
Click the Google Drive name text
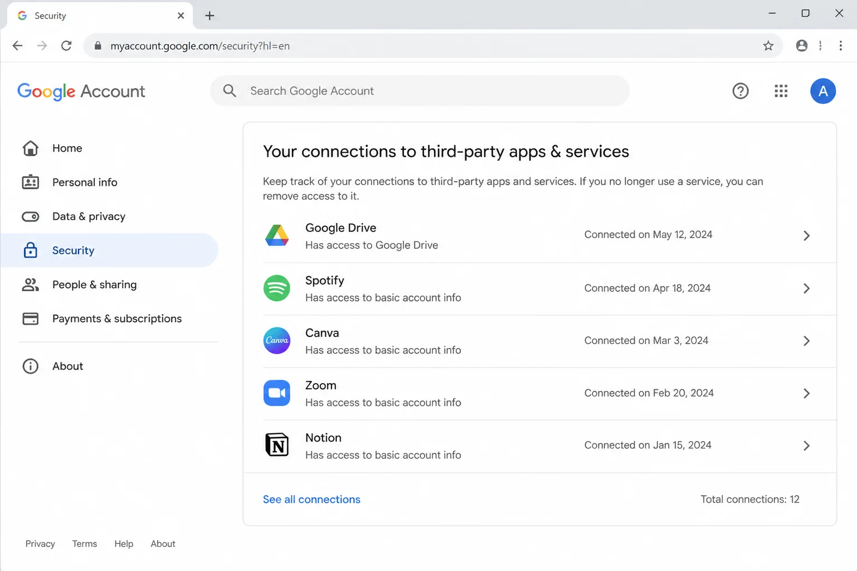click(x=340, y=228)
